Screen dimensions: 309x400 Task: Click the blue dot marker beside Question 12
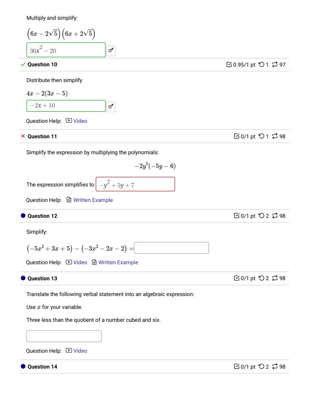click(23, 216)
